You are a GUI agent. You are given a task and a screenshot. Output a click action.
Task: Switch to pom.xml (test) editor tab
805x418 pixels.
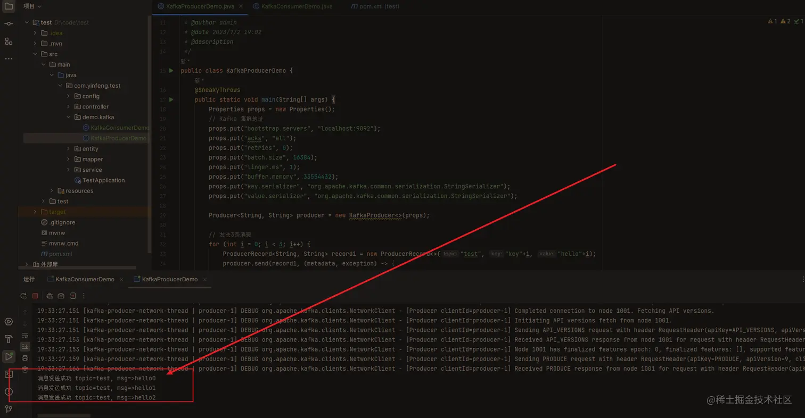coord(376,6)
